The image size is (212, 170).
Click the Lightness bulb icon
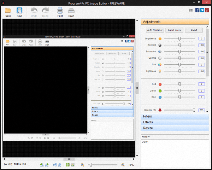coord(160,71)
